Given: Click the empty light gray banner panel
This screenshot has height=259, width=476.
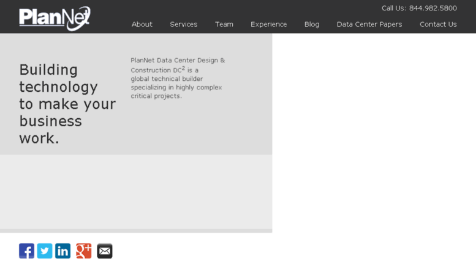Looking at the screenshot, I should [x=136, y=192].
